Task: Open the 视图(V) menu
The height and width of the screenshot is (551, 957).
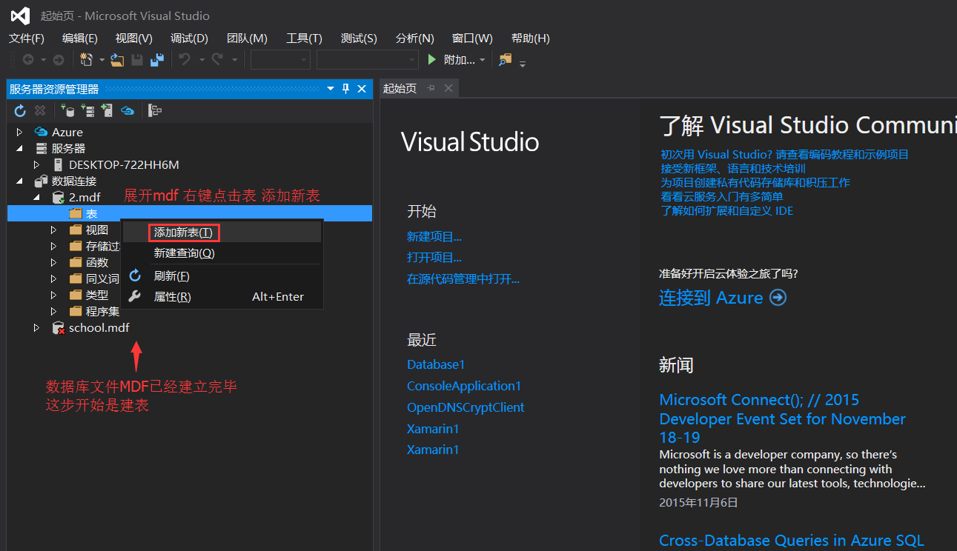Action: point(133,38)
